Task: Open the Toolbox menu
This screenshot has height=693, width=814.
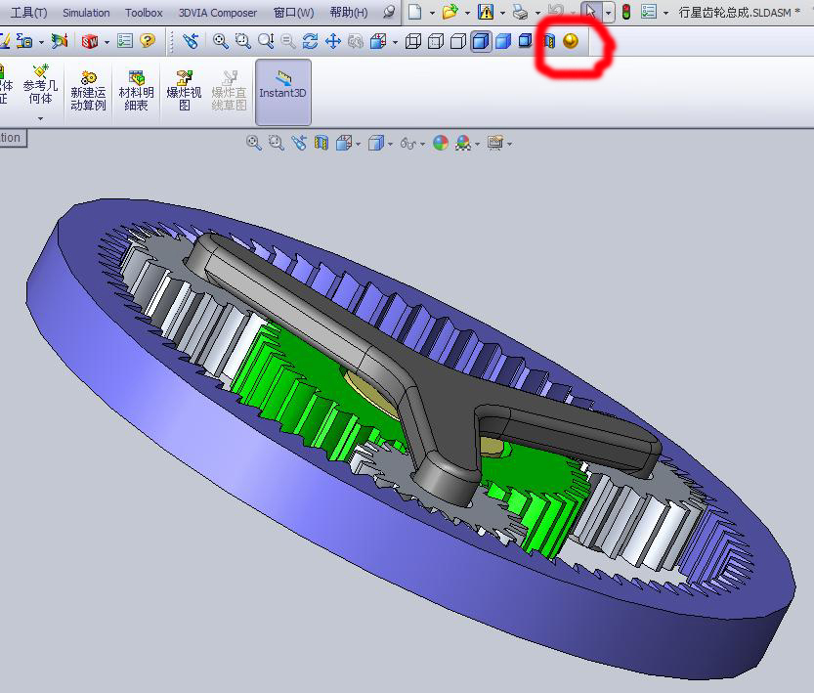Action: pyautogui.click(x=144, y=13)
